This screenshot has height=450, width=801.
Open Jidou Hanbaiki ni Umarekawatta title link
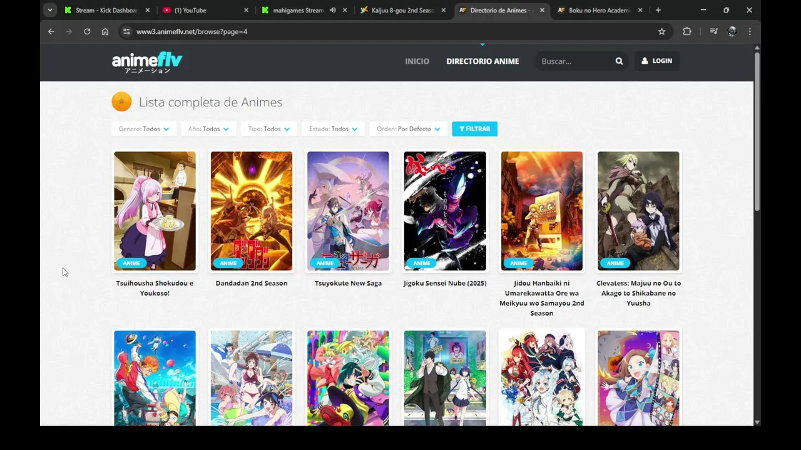click(541, 298)
